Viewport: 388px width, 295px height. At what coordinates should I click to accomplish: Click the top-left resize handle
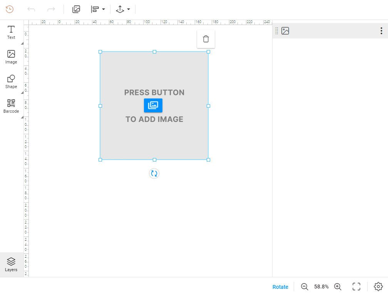[100, 52]
